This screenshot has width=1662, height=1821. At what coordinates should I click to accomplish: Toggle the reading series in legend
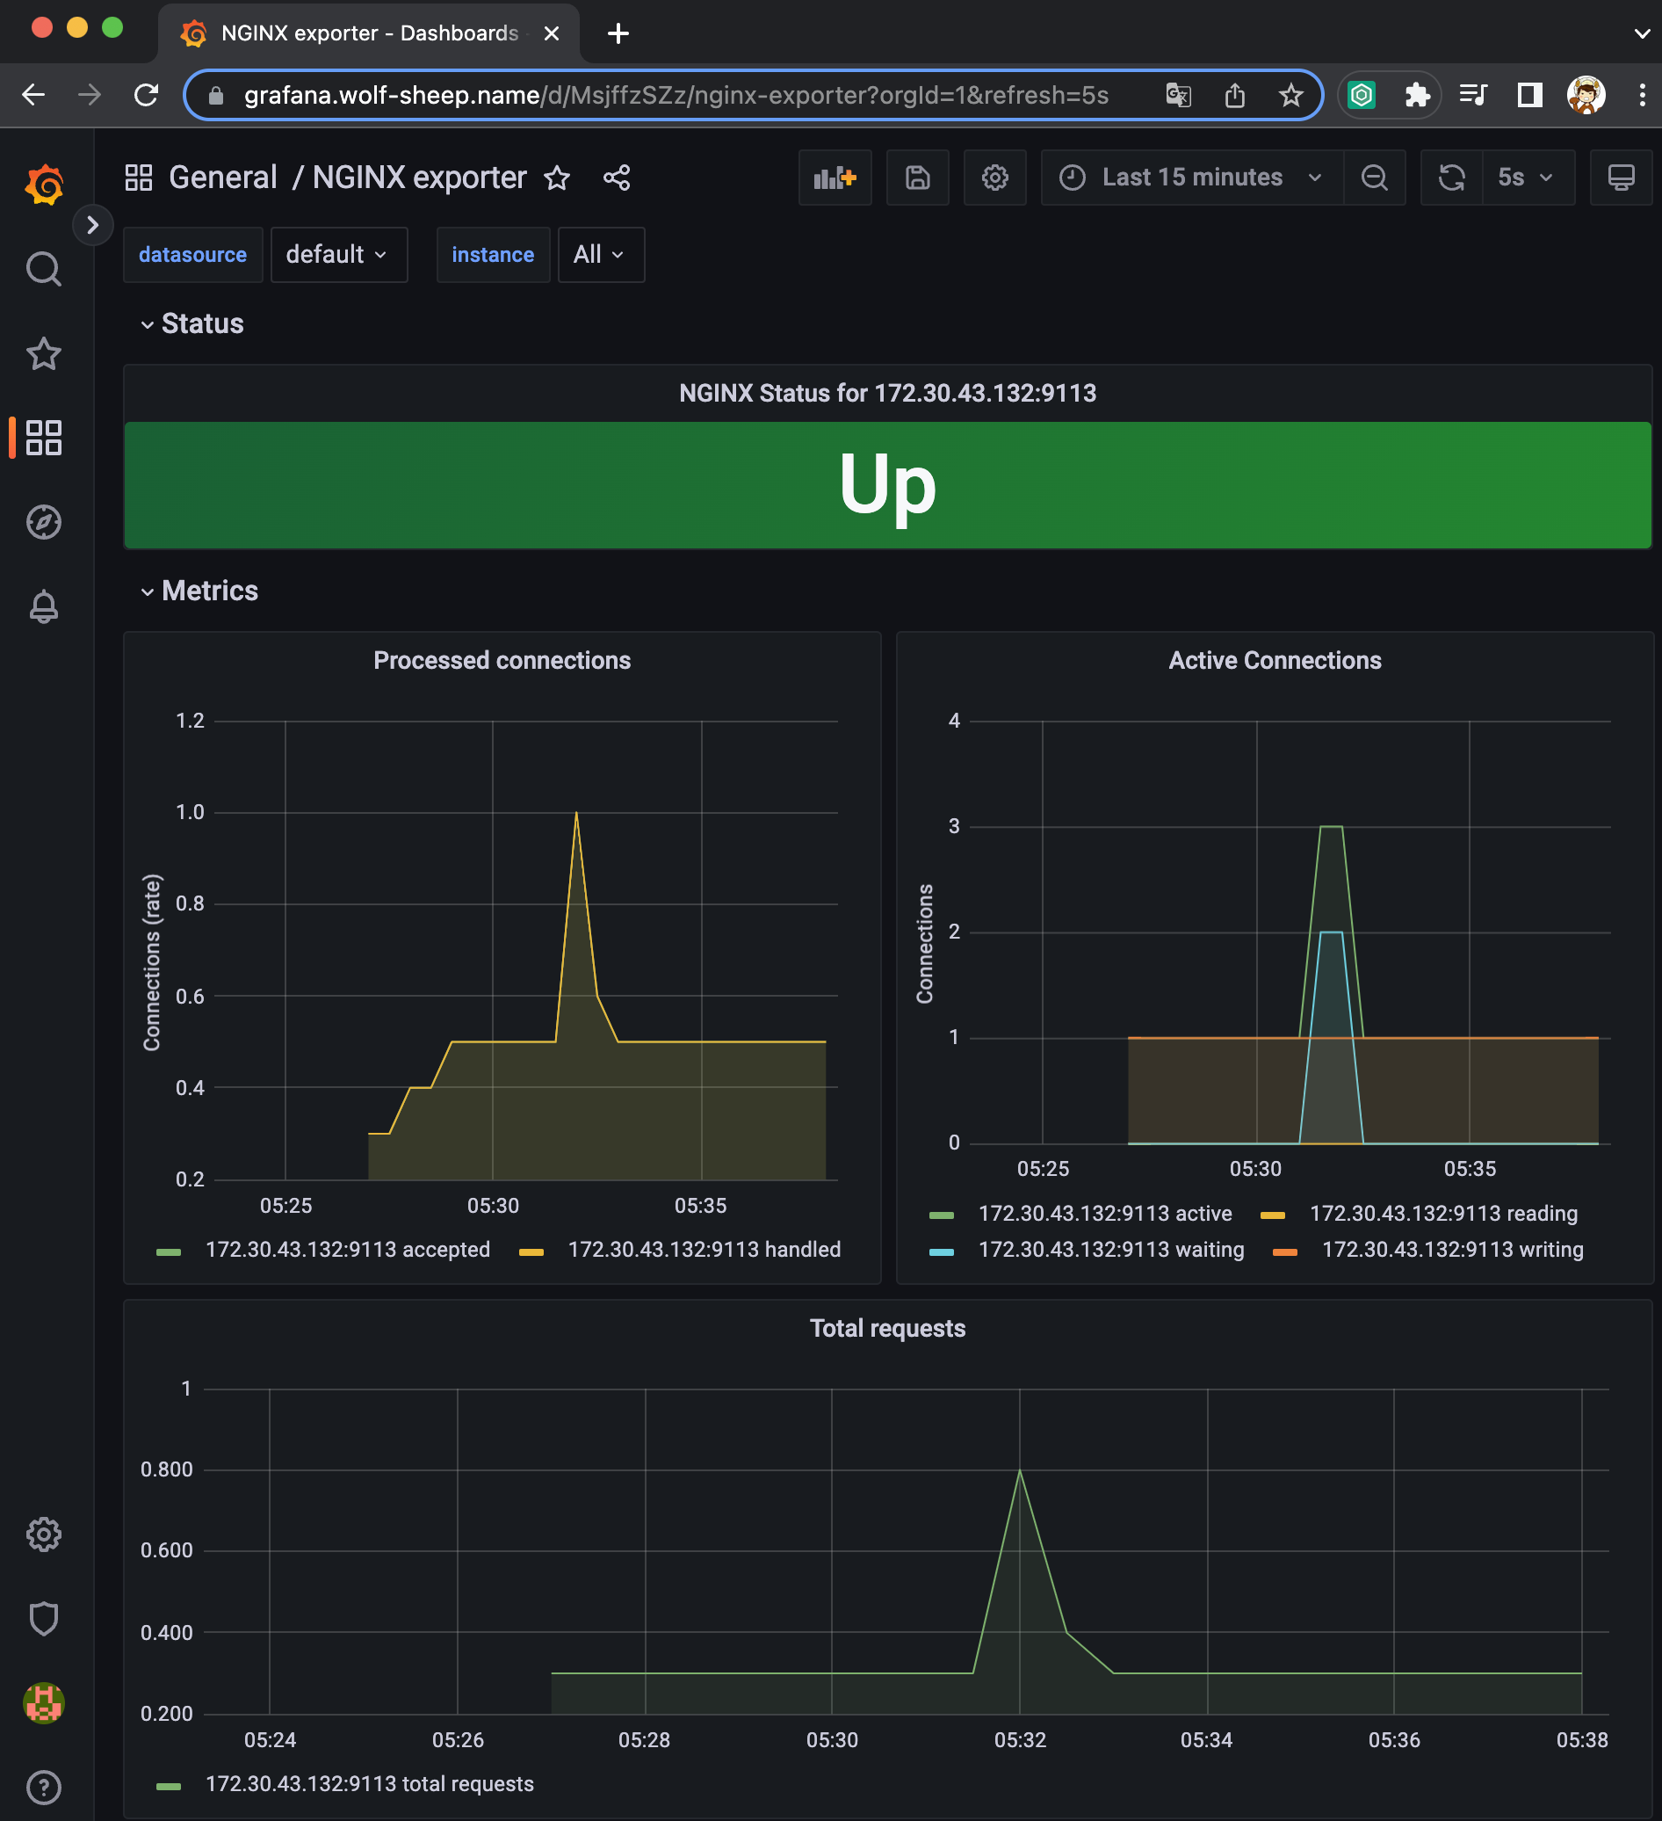coord(1443,1213)
